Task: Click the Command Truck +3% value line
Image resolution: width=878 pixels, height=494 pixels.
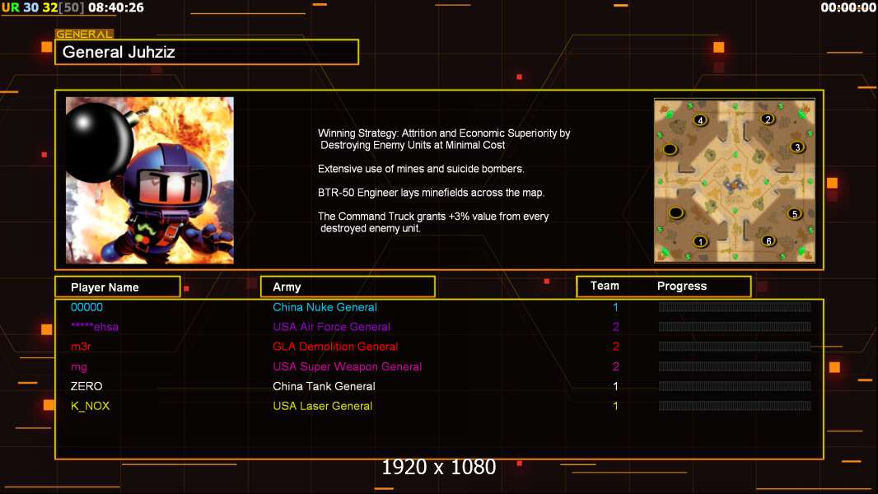Action: pyautogui.click(x=433, y=222)
